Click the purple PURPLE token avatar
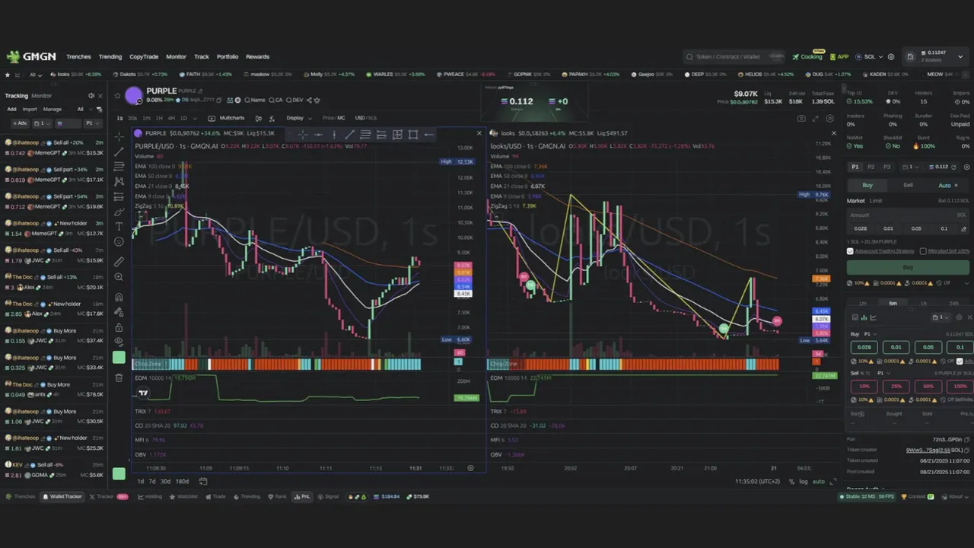 (x=133, y=95)
